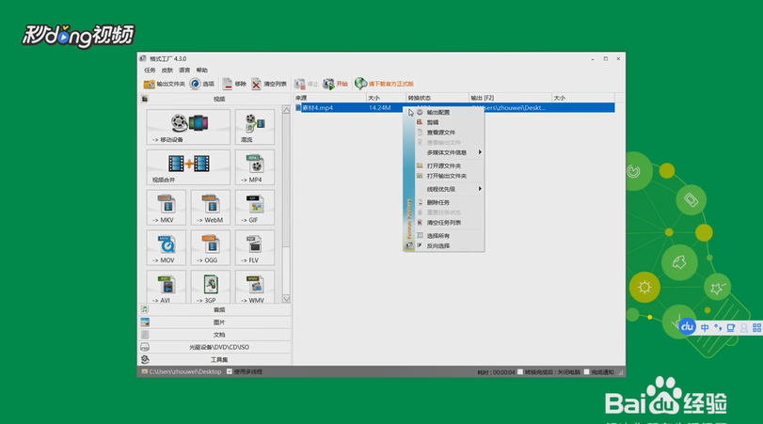The height and width of the screenshot is (424, 763).
Task: Select the -> MKV conversion icon
Action: (166, 208)
